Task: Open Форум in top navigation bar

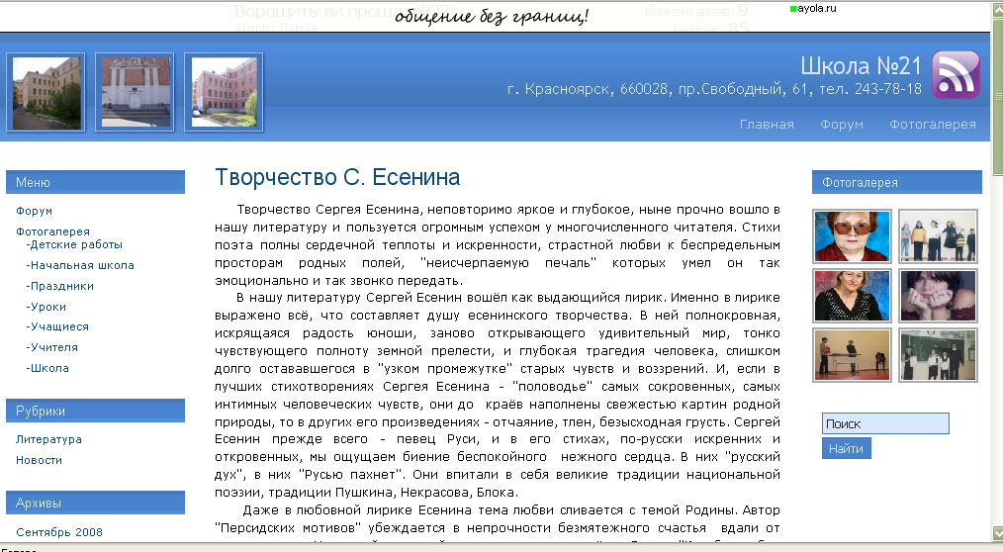Action: coord(841,125)
